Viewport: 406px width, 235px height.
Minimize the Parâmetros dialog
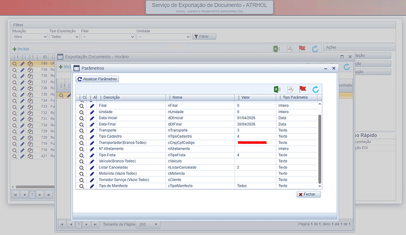coord(325,68)
